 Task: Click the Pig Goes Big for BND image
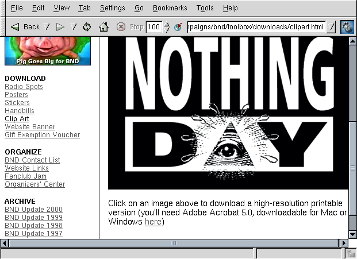(48, 51)
